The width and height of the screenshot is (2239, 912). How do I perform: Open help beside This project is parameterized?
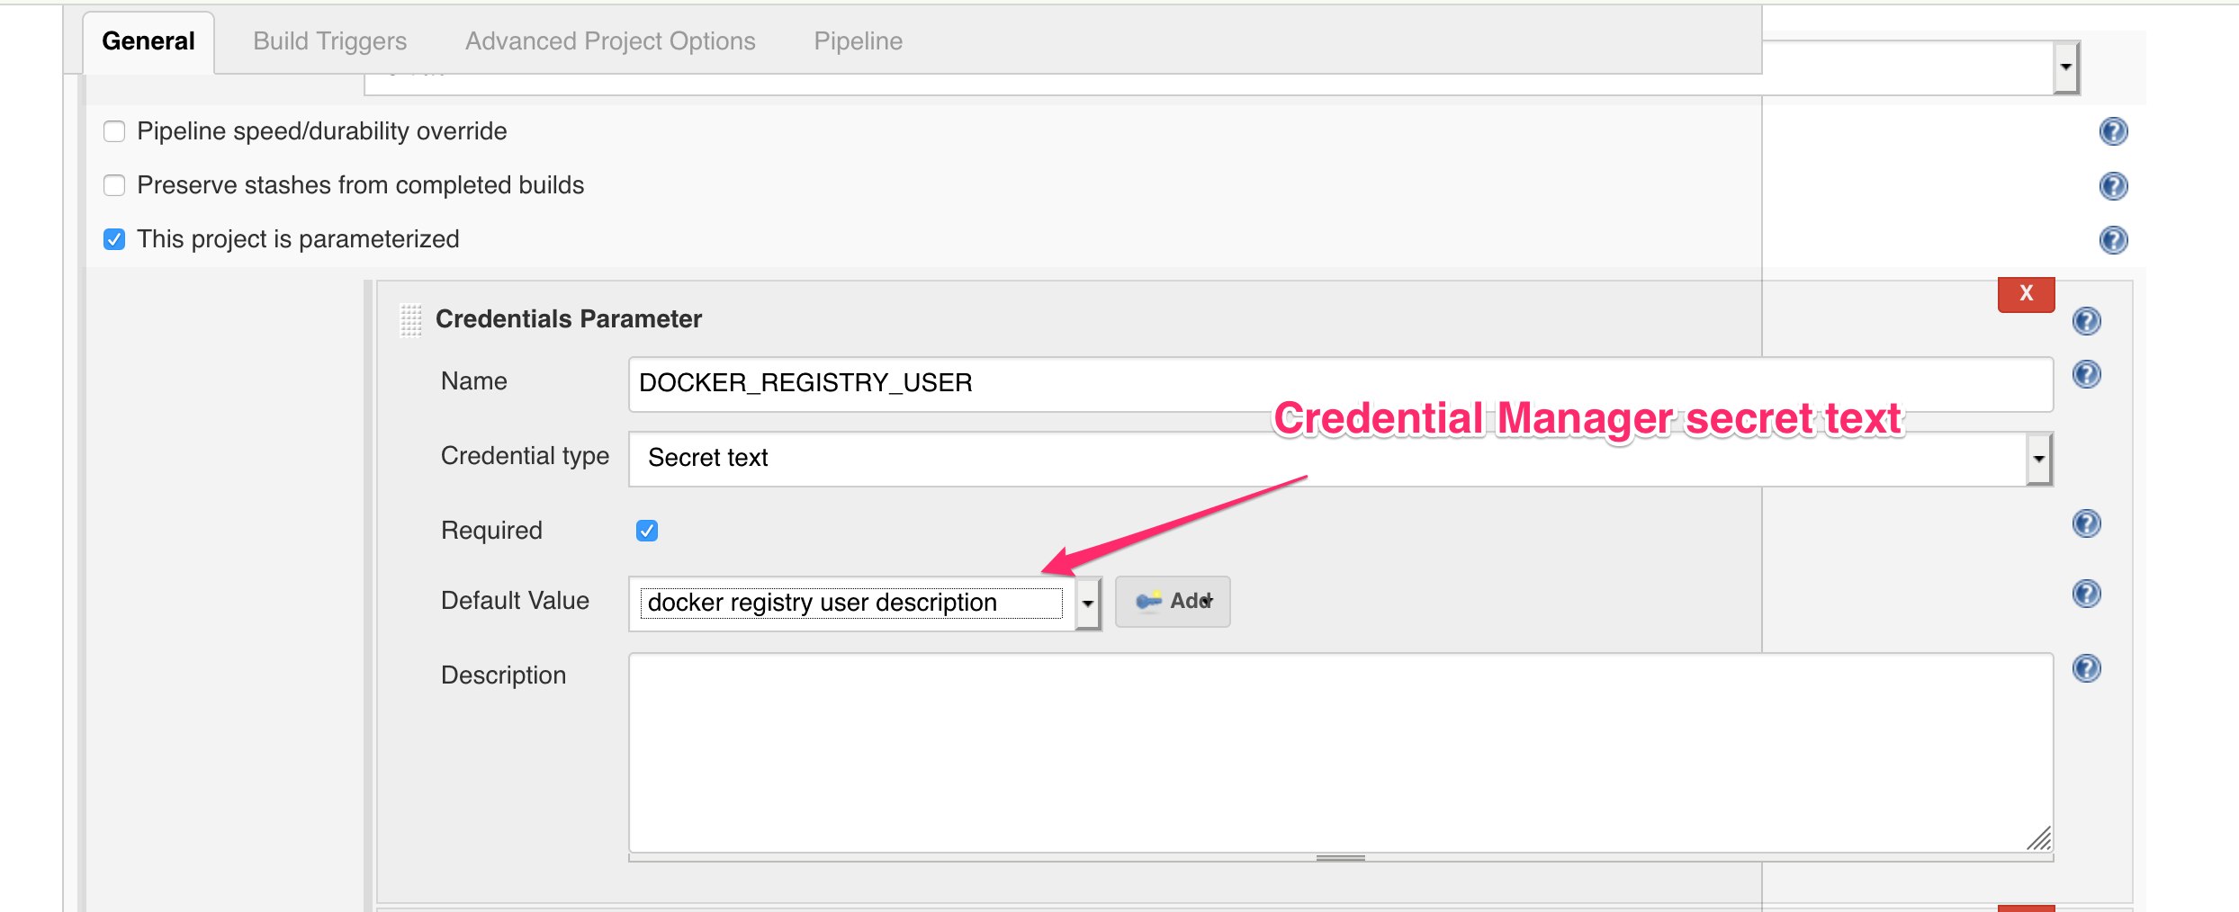point(2114,240)
